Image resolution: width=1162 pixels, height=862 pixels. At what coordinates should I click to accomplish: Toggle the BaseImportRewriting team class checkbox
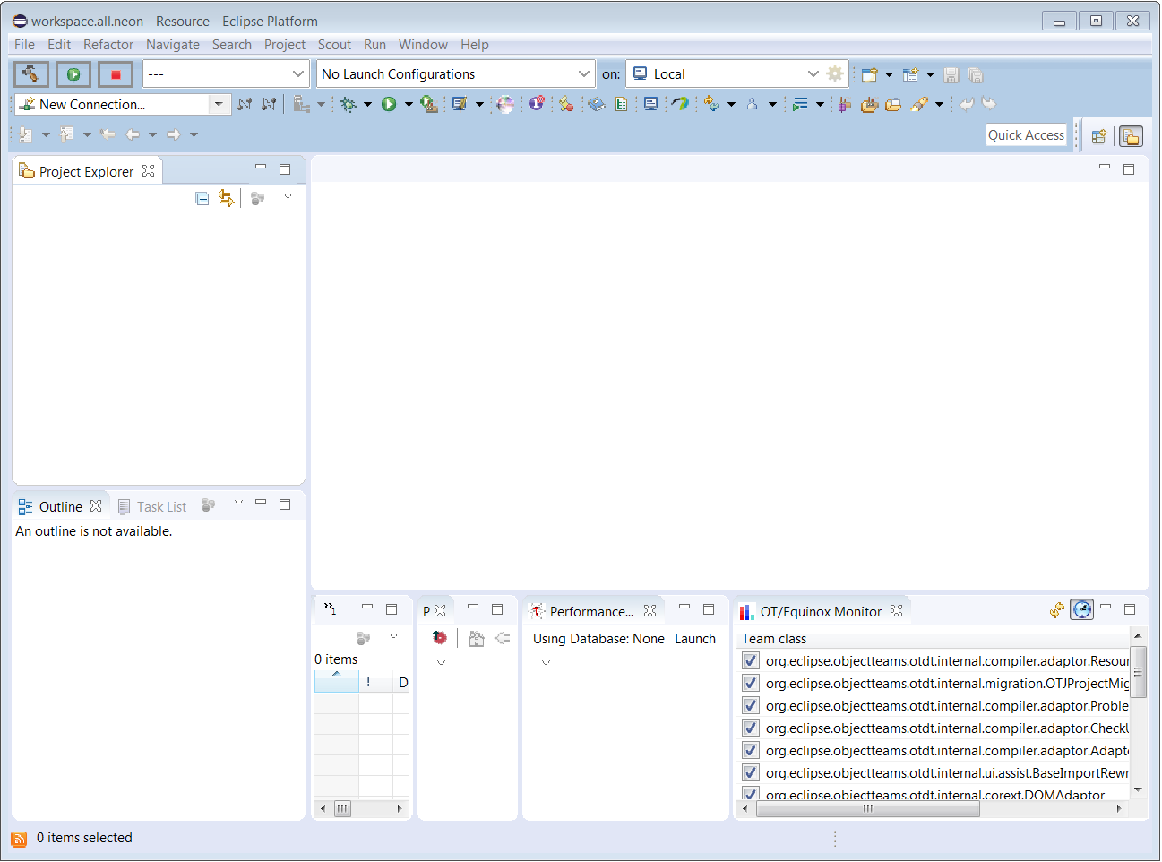pos(751,773)
